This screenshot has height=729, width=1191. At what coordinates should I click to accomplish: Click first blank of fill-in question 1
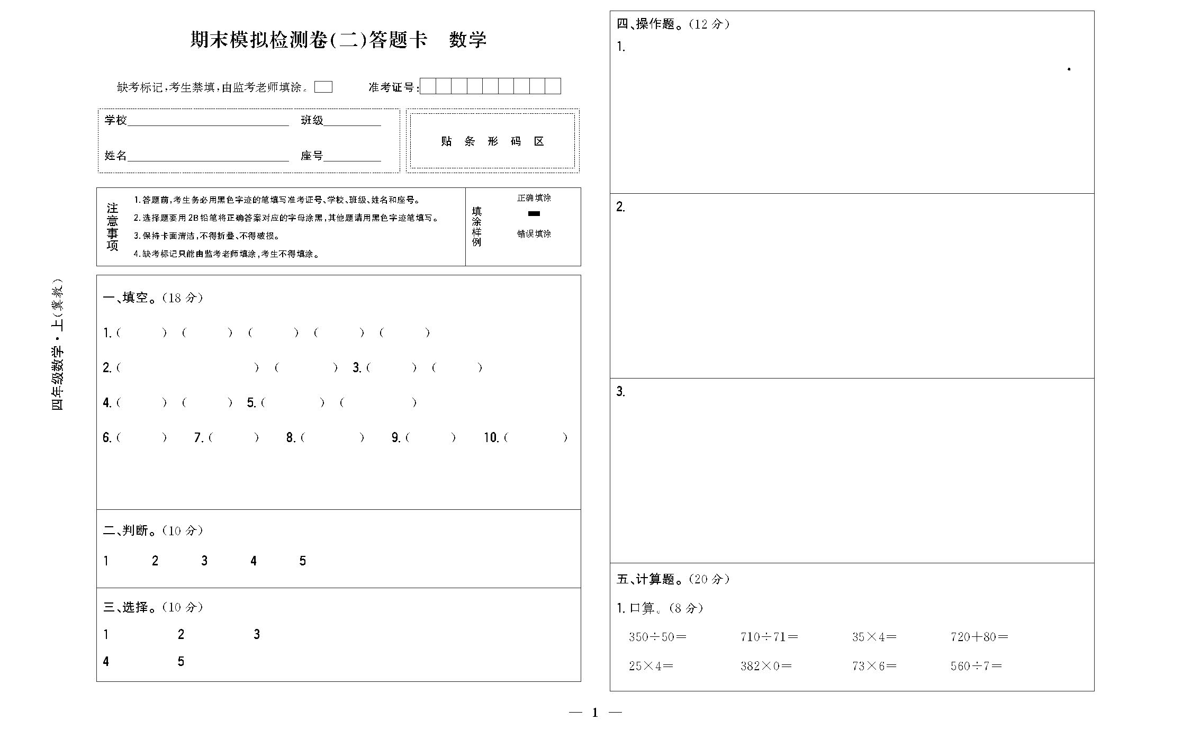click(x=141, y=333)
